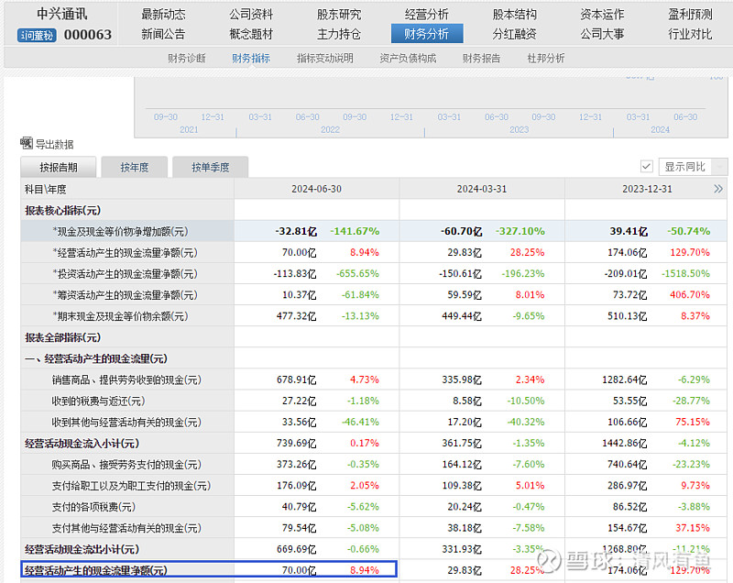
Task: Open the 公司大事 menu
Action: click(602, 34)
